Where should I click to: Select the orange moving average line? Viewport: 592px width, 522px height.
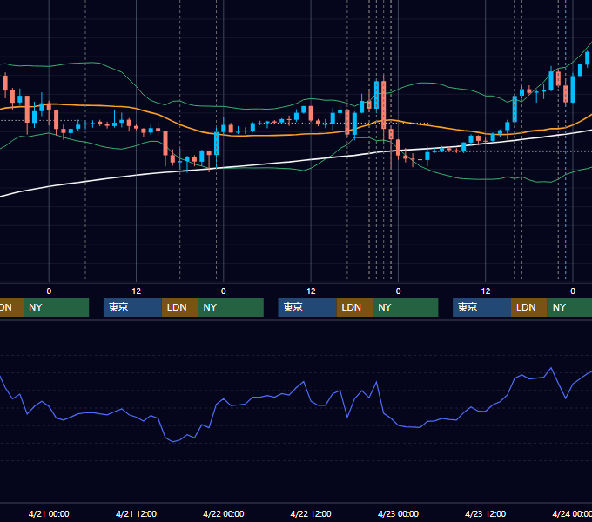[x=265, y=135]
